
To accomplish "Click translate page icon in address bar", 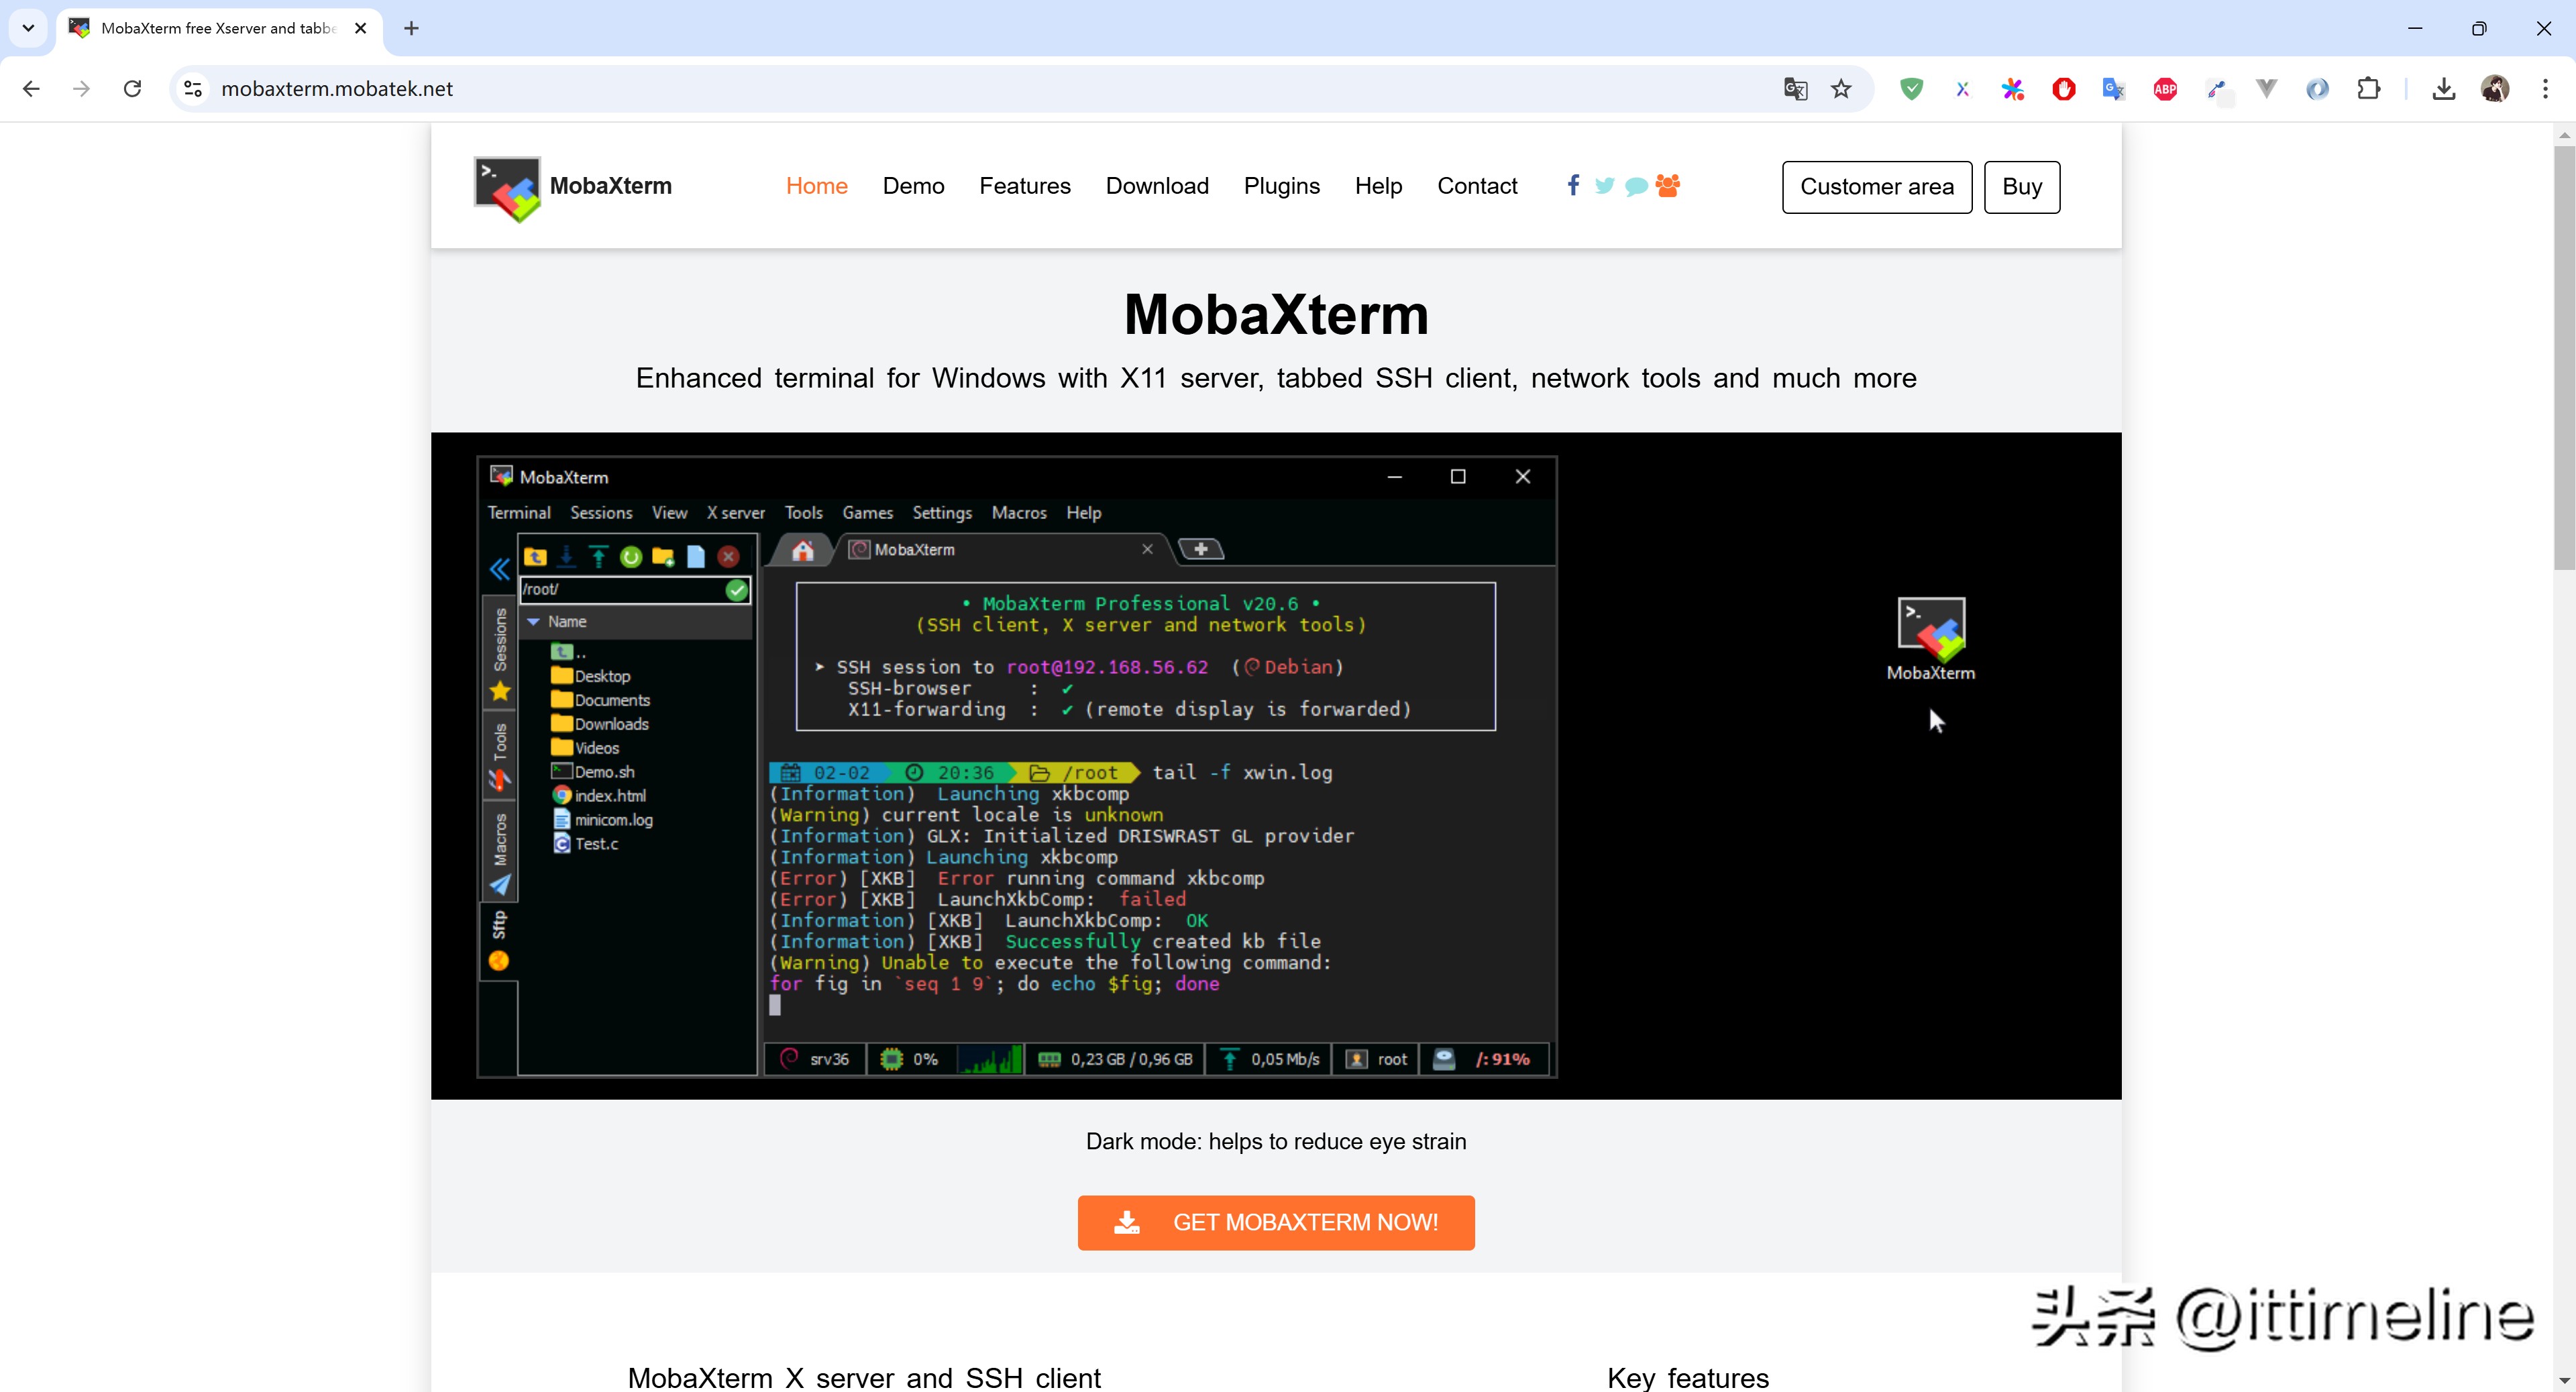I will [x=1795, y=89].
